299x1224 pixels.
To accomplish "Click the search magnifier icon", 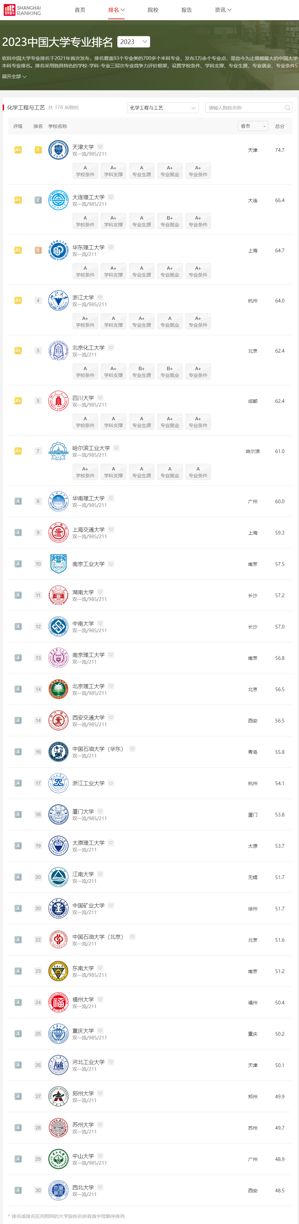I will pos(287,108).
